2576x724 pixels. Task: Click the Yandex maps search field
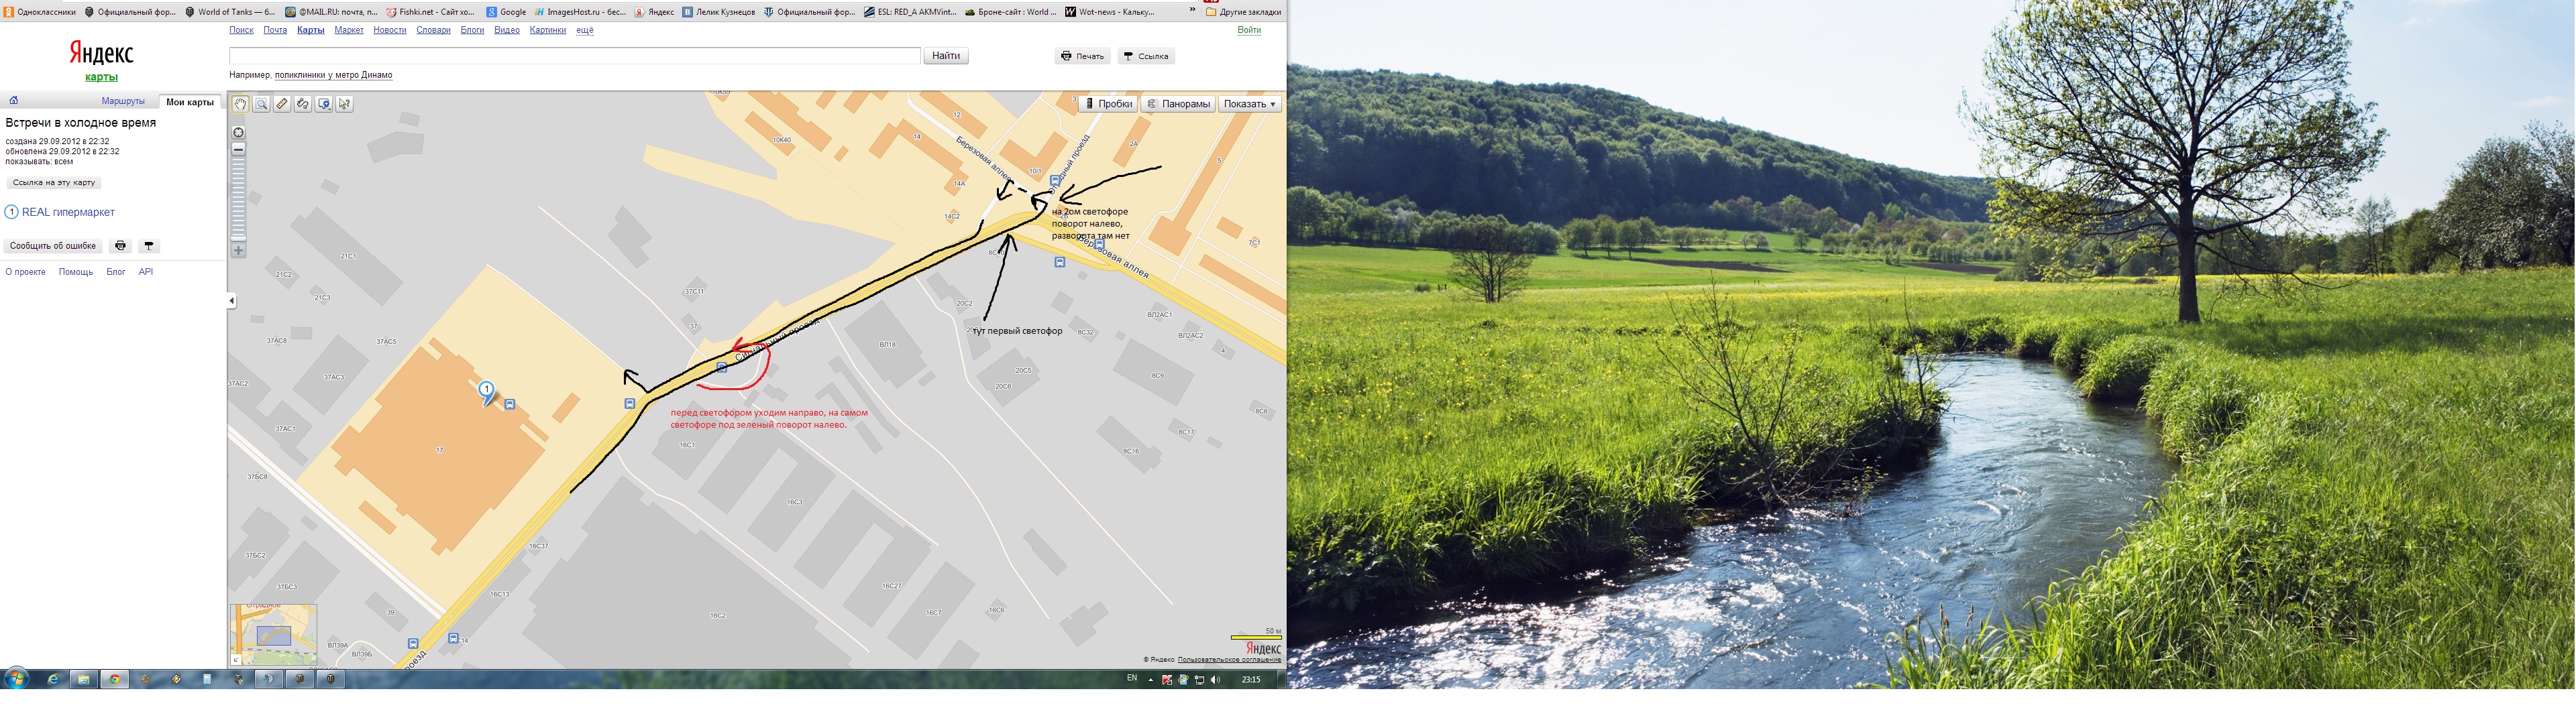click(x=574, y=56)
